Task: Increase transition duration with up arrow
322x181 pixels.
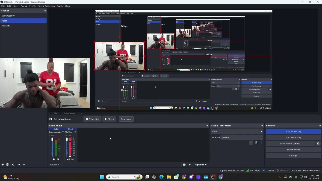Action: [261, 136]
